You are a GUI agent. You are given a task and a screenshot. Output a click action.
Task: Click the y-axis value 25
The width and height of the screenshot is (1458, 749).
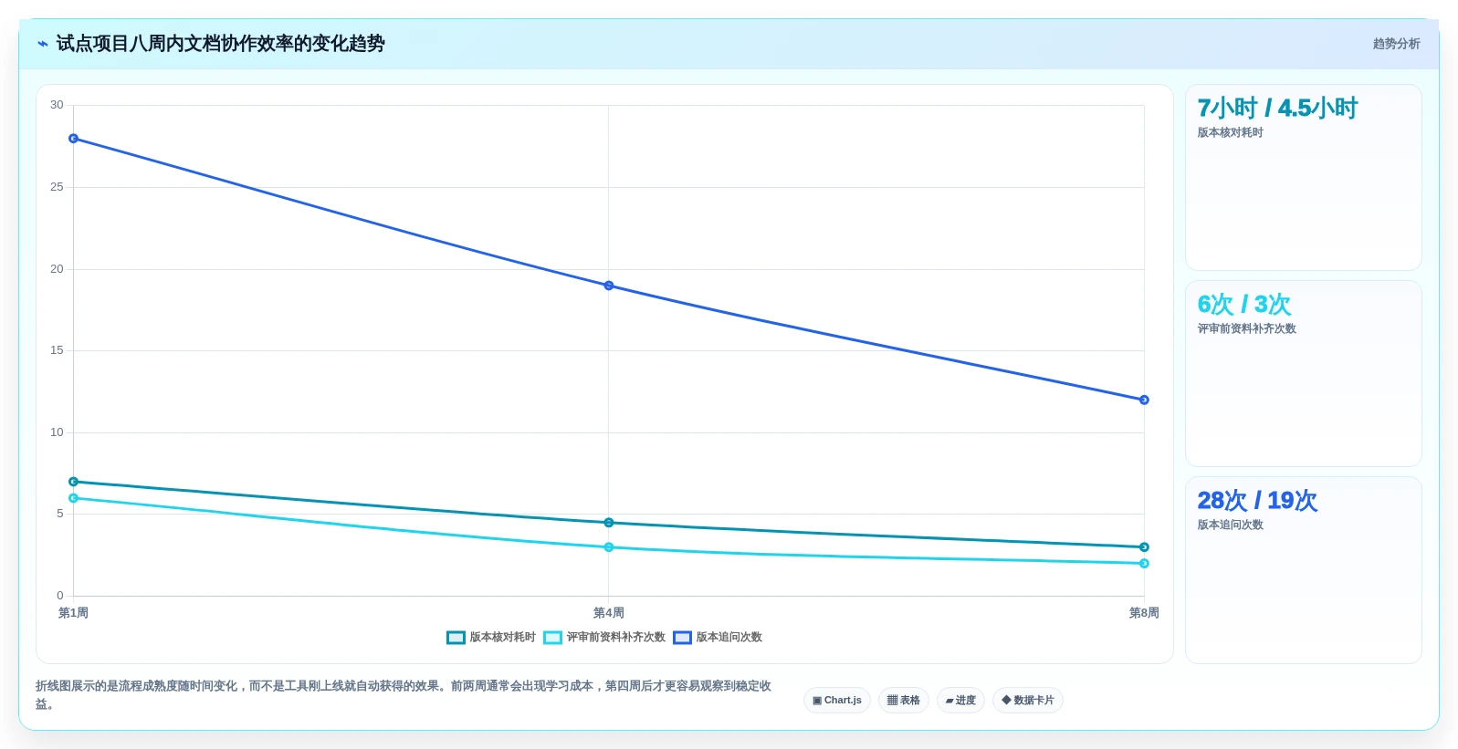click(x=57, y=187)
